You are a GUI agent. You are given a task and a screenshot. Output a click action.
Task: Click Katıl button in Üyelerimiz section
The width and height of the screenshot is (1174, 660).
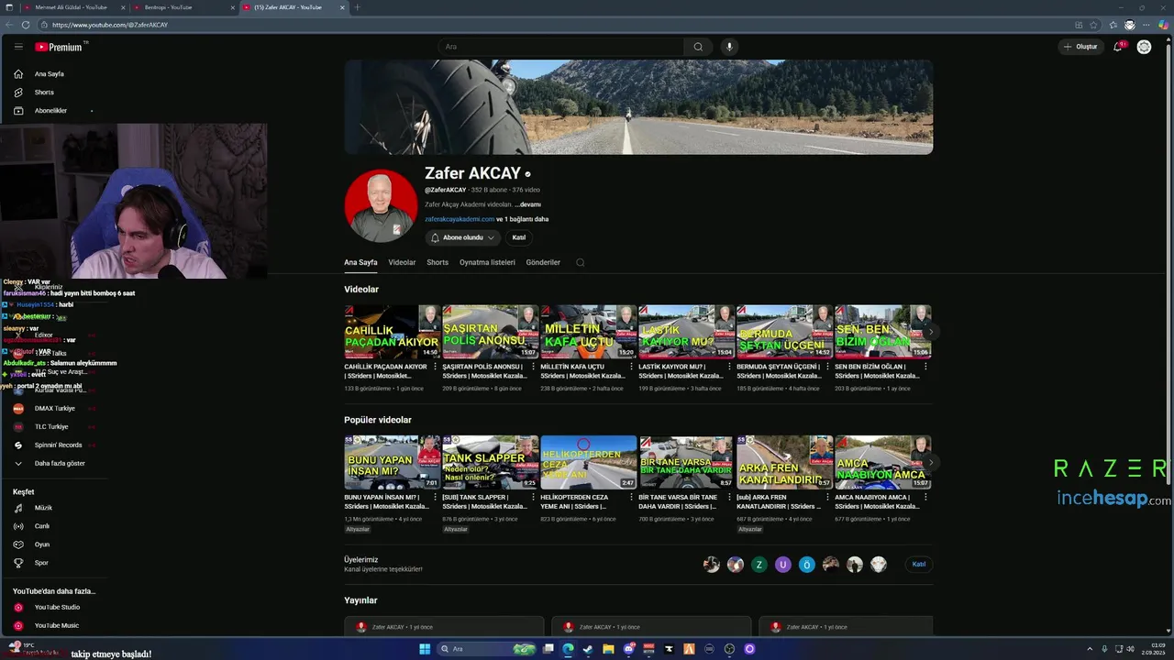point(918,565)
